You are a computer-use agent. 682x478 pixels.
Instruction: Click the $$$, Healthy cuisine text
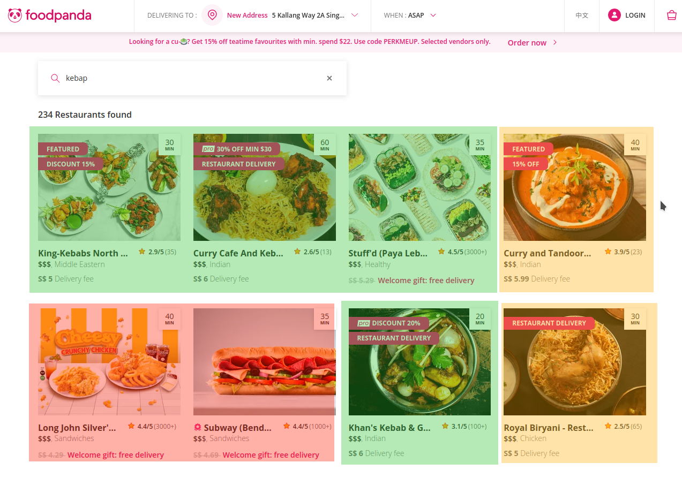tap(370, 264)
